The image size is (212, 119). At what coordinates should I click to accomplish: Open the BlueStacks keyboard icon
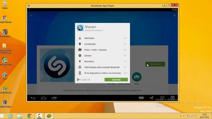pos(141,98)
